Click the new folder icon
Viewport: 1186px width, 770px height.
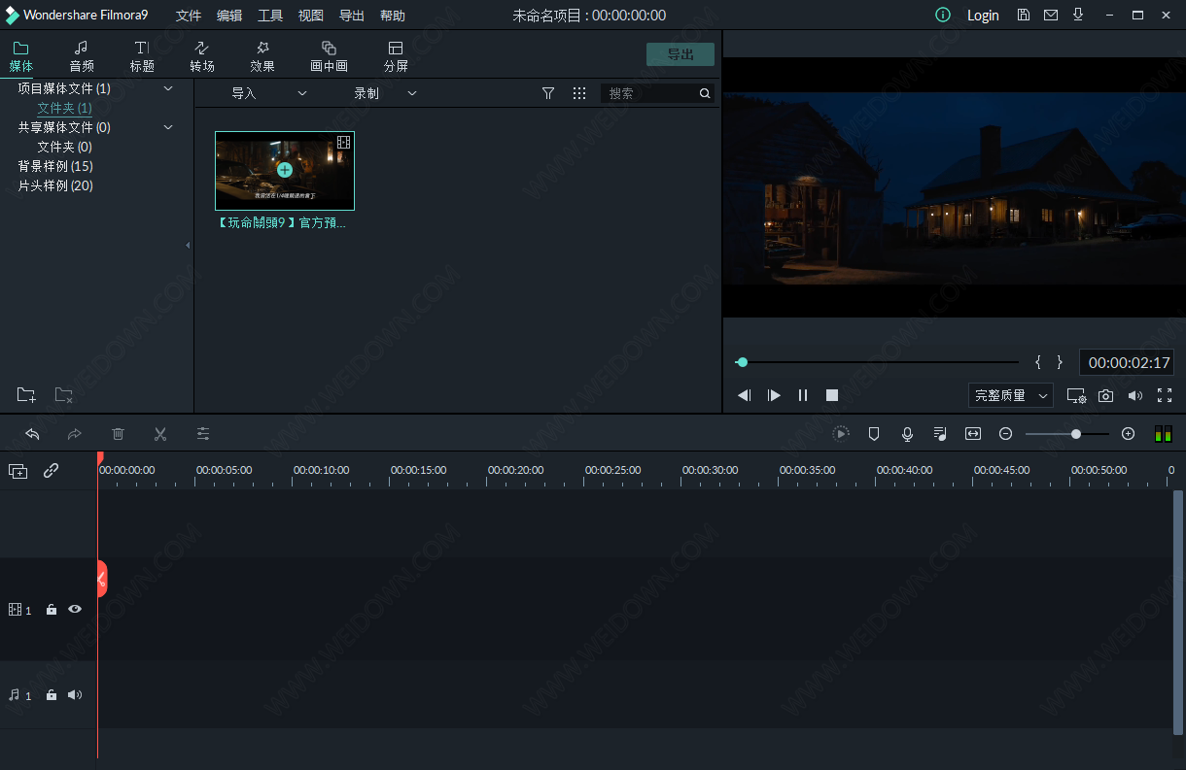point(26,394)
